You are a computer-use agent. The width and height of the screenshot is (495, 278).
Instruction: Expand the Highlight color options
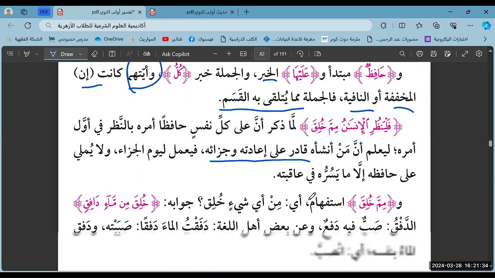click(x=37, y=54)
